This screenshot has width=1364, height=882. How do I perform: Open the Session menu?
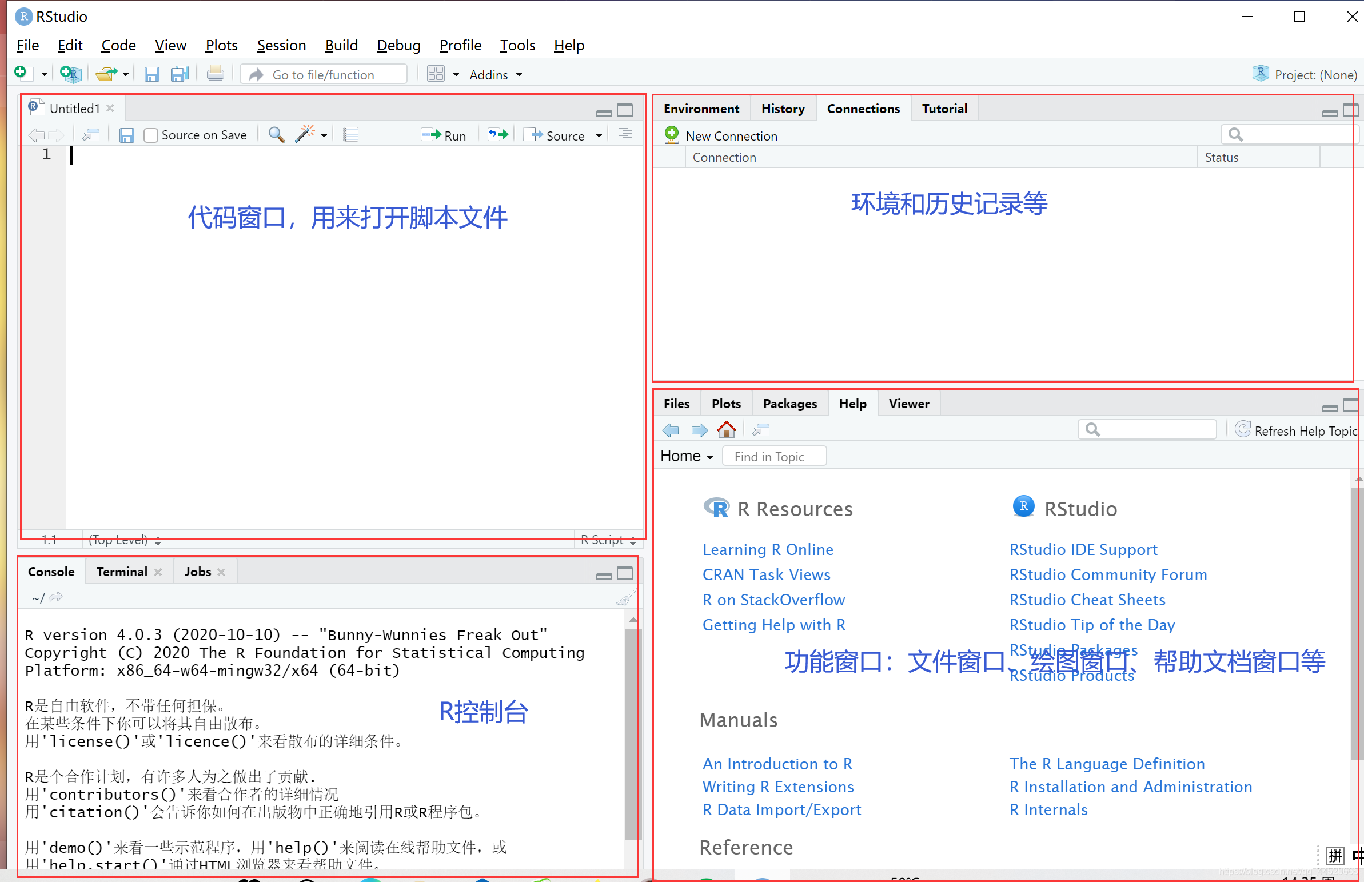(281, 45)
